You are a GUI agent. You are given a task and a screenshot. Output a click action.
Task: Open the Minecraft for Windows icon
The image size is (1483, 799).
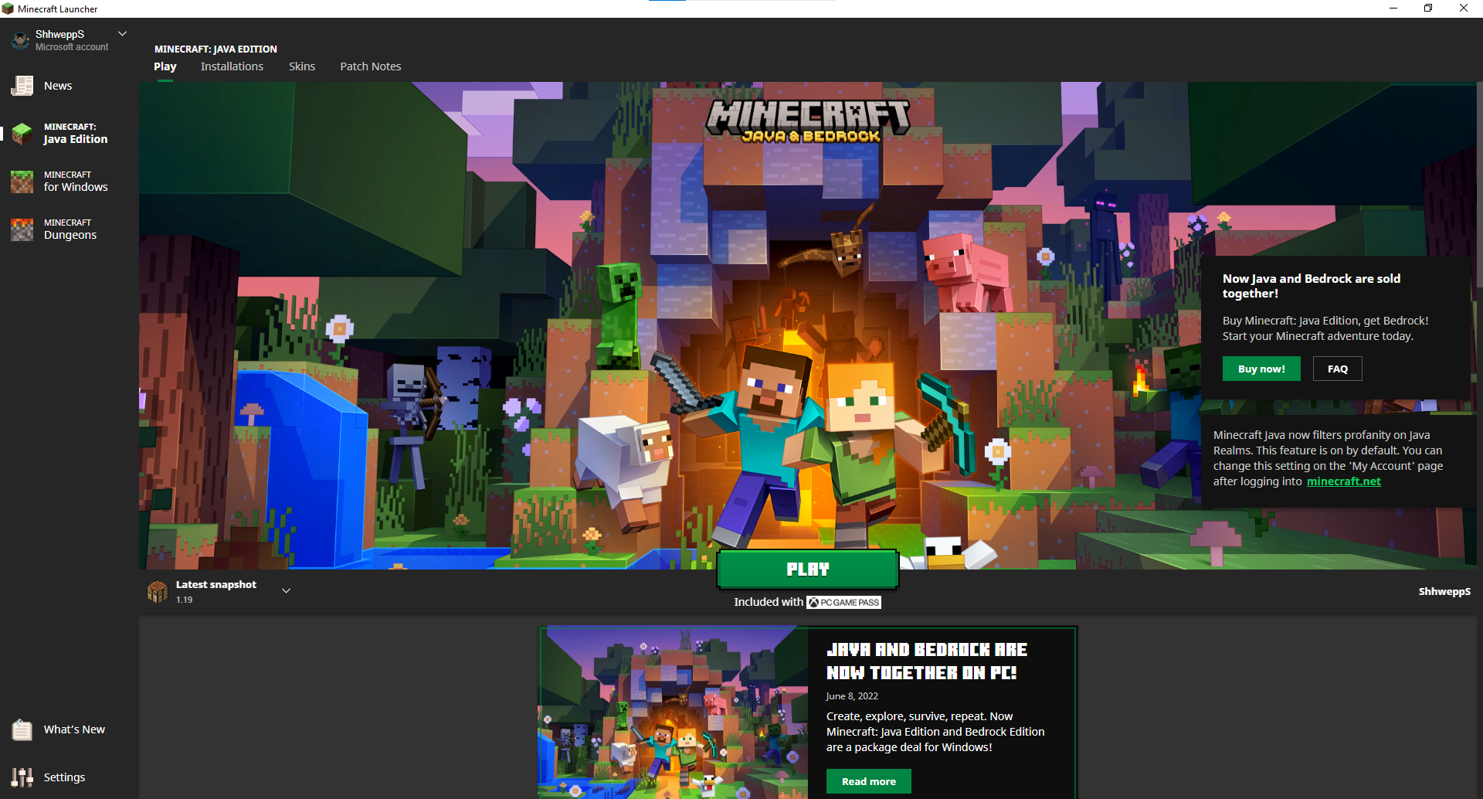22,182
